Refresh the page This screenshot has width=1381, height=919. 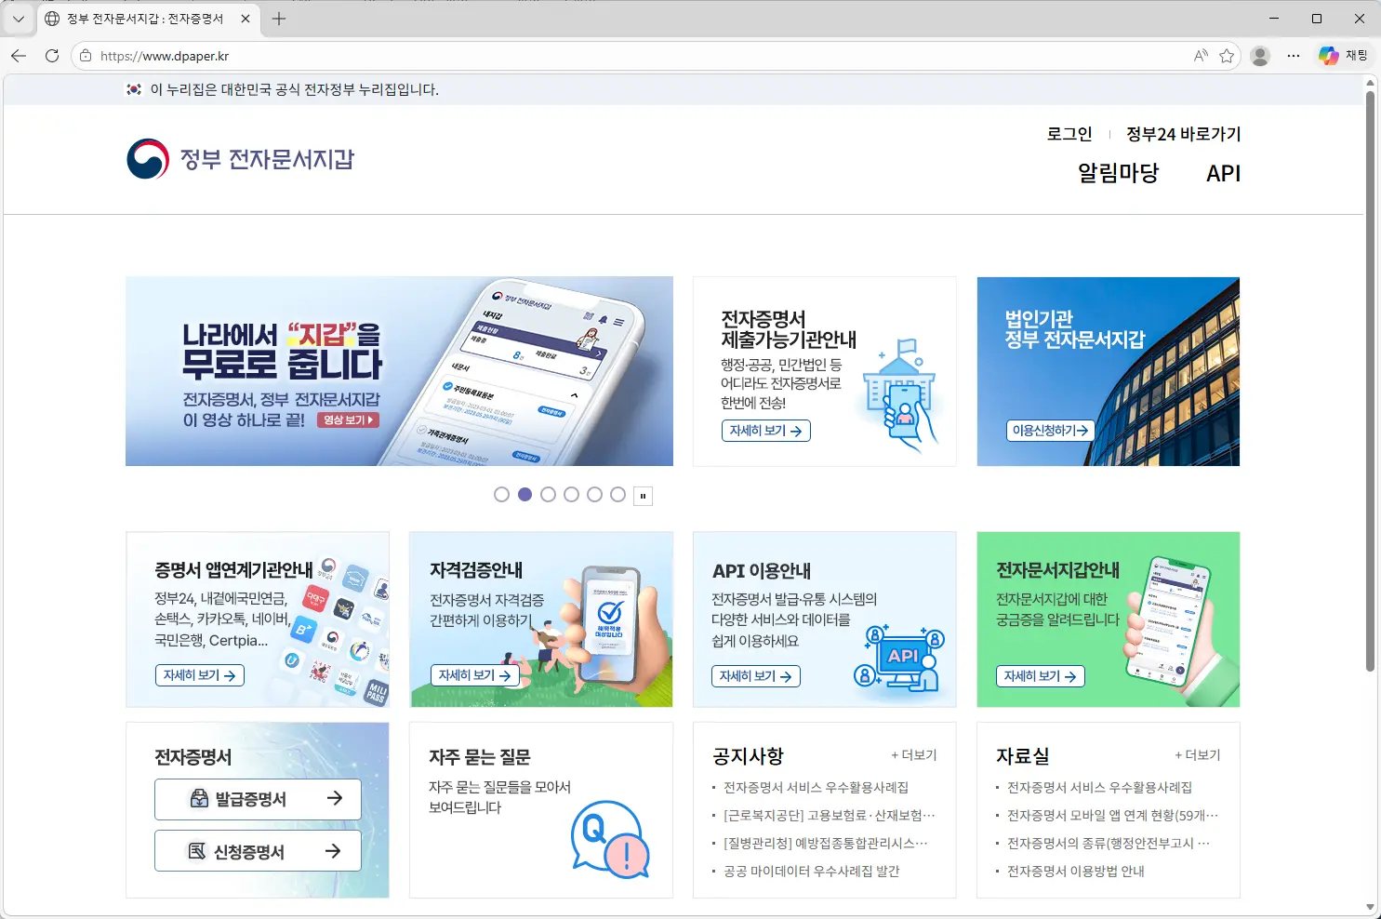point(52,56)
